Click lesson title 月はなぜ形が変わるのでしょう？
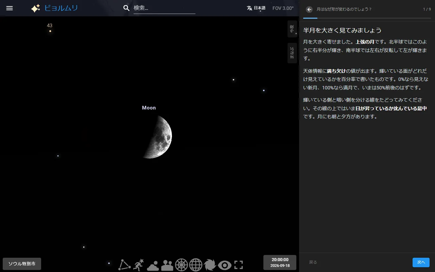 point(344,10)
